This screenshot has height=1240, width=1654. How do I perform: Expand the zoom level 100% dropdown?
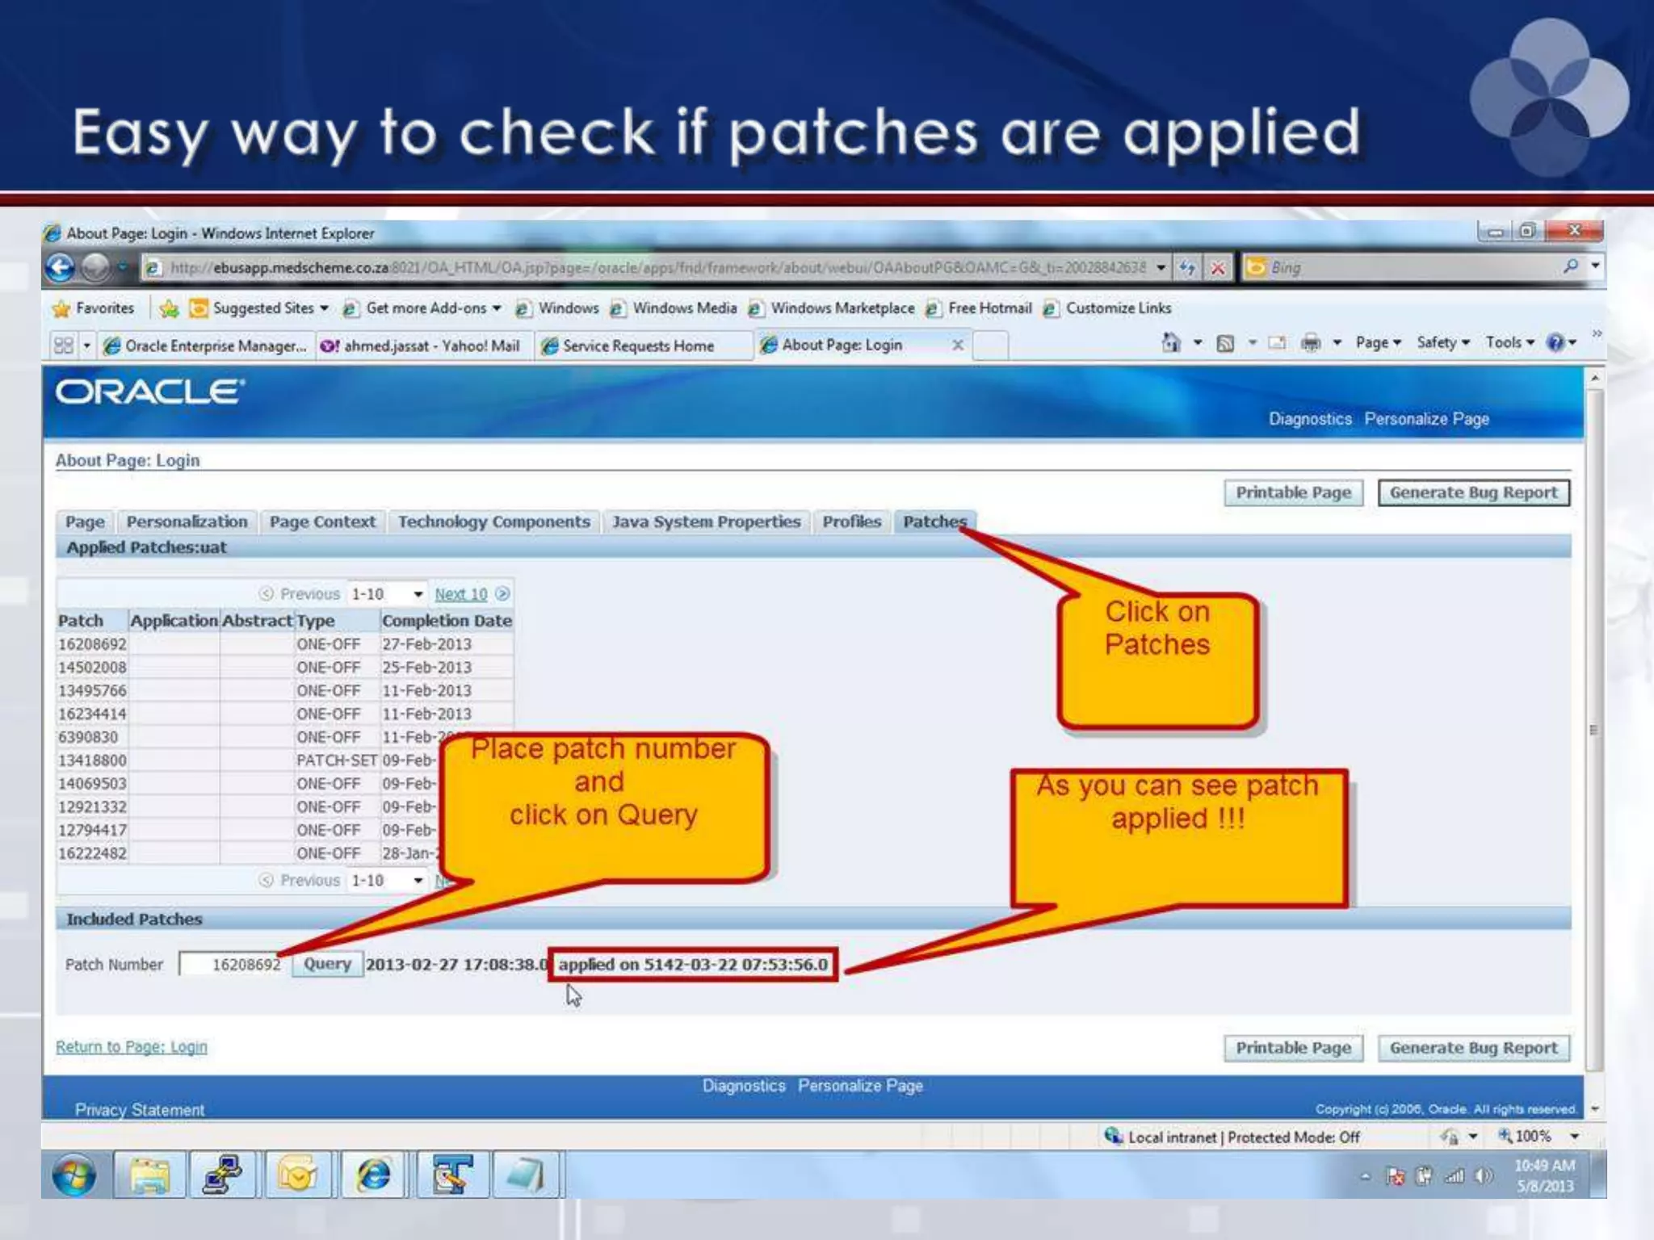1574,1137
